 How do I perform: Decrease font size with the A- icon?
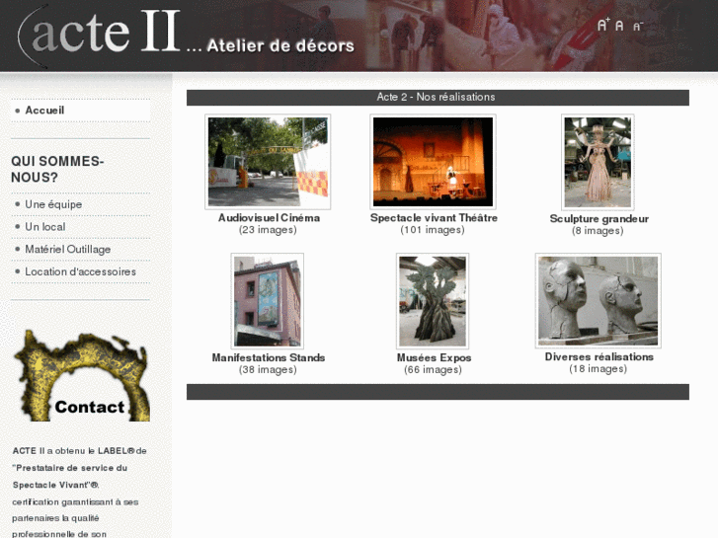638,26
